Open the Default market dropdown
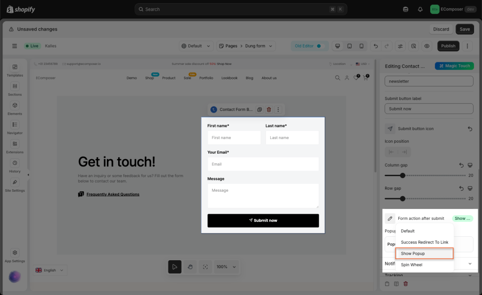This screenshot has height=295, width=482. (x=197, y=46)
